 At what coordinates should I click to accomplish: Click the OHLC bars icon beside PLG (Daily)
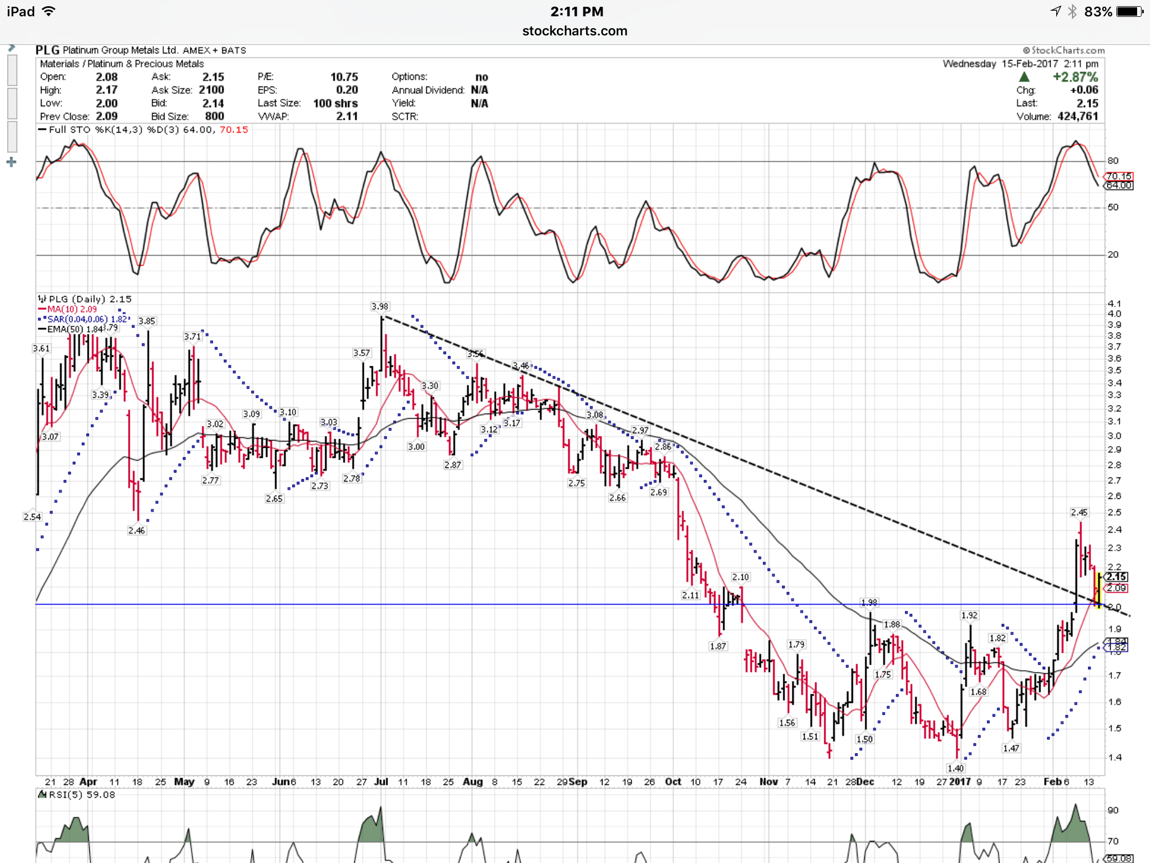tap(42, 299)
